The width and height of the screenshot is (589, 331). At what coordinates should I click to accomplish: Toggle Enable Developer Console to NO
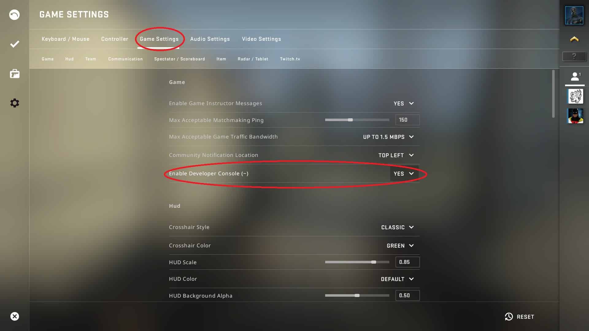(403, 173)
